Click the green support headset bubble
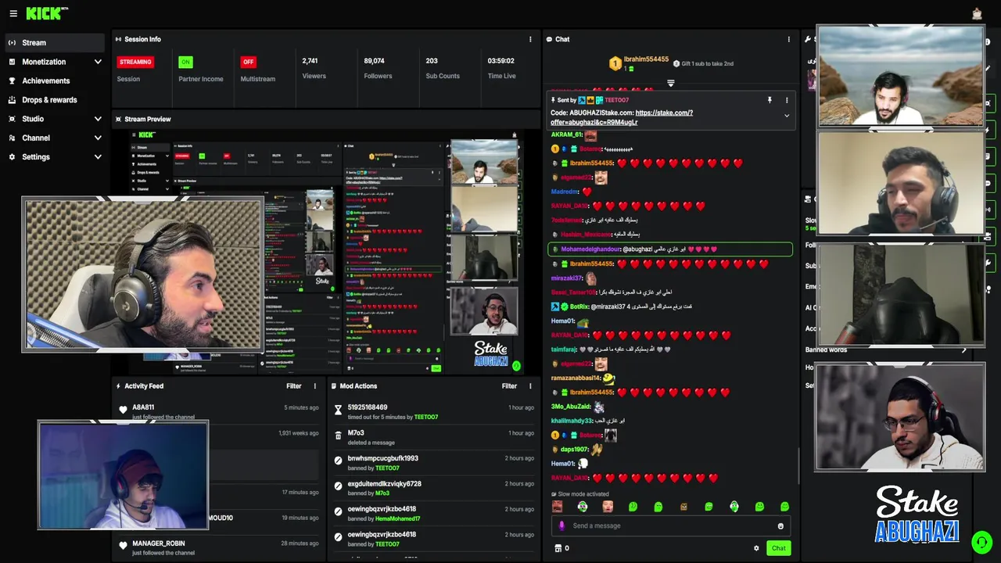 (x=981, y=542)
